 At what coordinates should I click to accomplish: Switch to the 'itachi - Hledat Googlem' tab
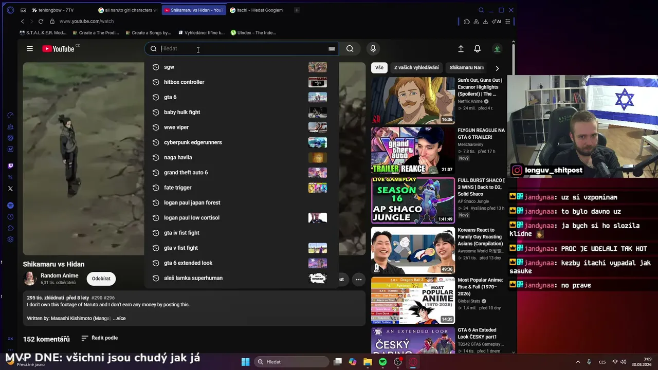tap(259, 10)
